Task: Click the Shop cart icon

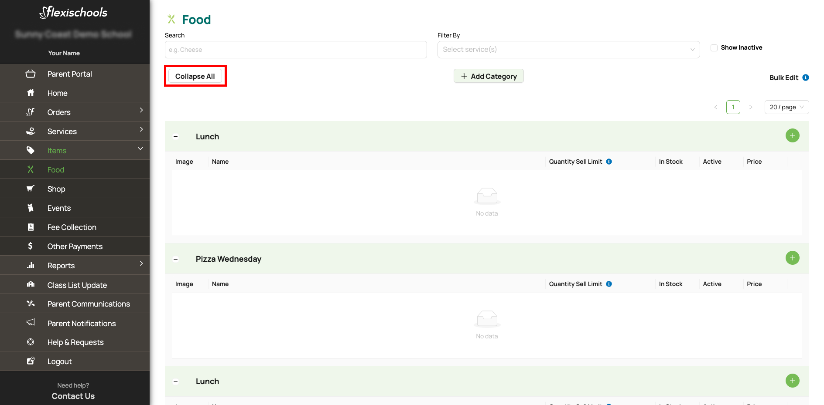Action: point(31,189)
